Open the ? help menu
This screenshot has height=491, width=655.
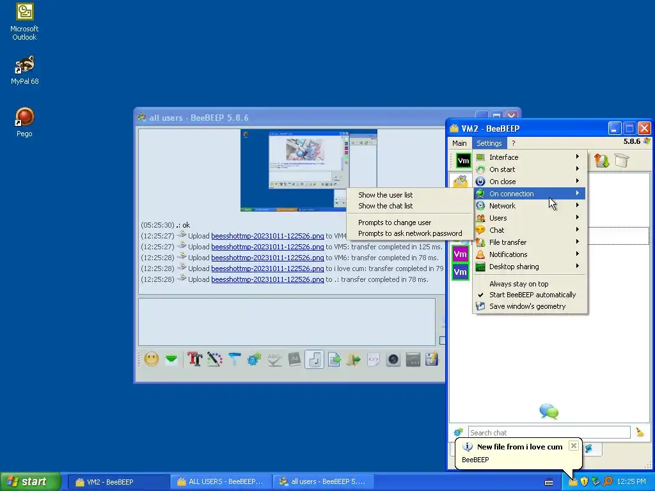pyautogui.click(x=514, y=143)
